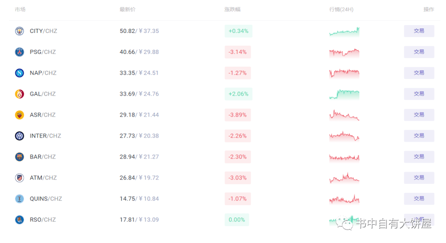Click the PSG club crest icon

[x=19, y=52]
